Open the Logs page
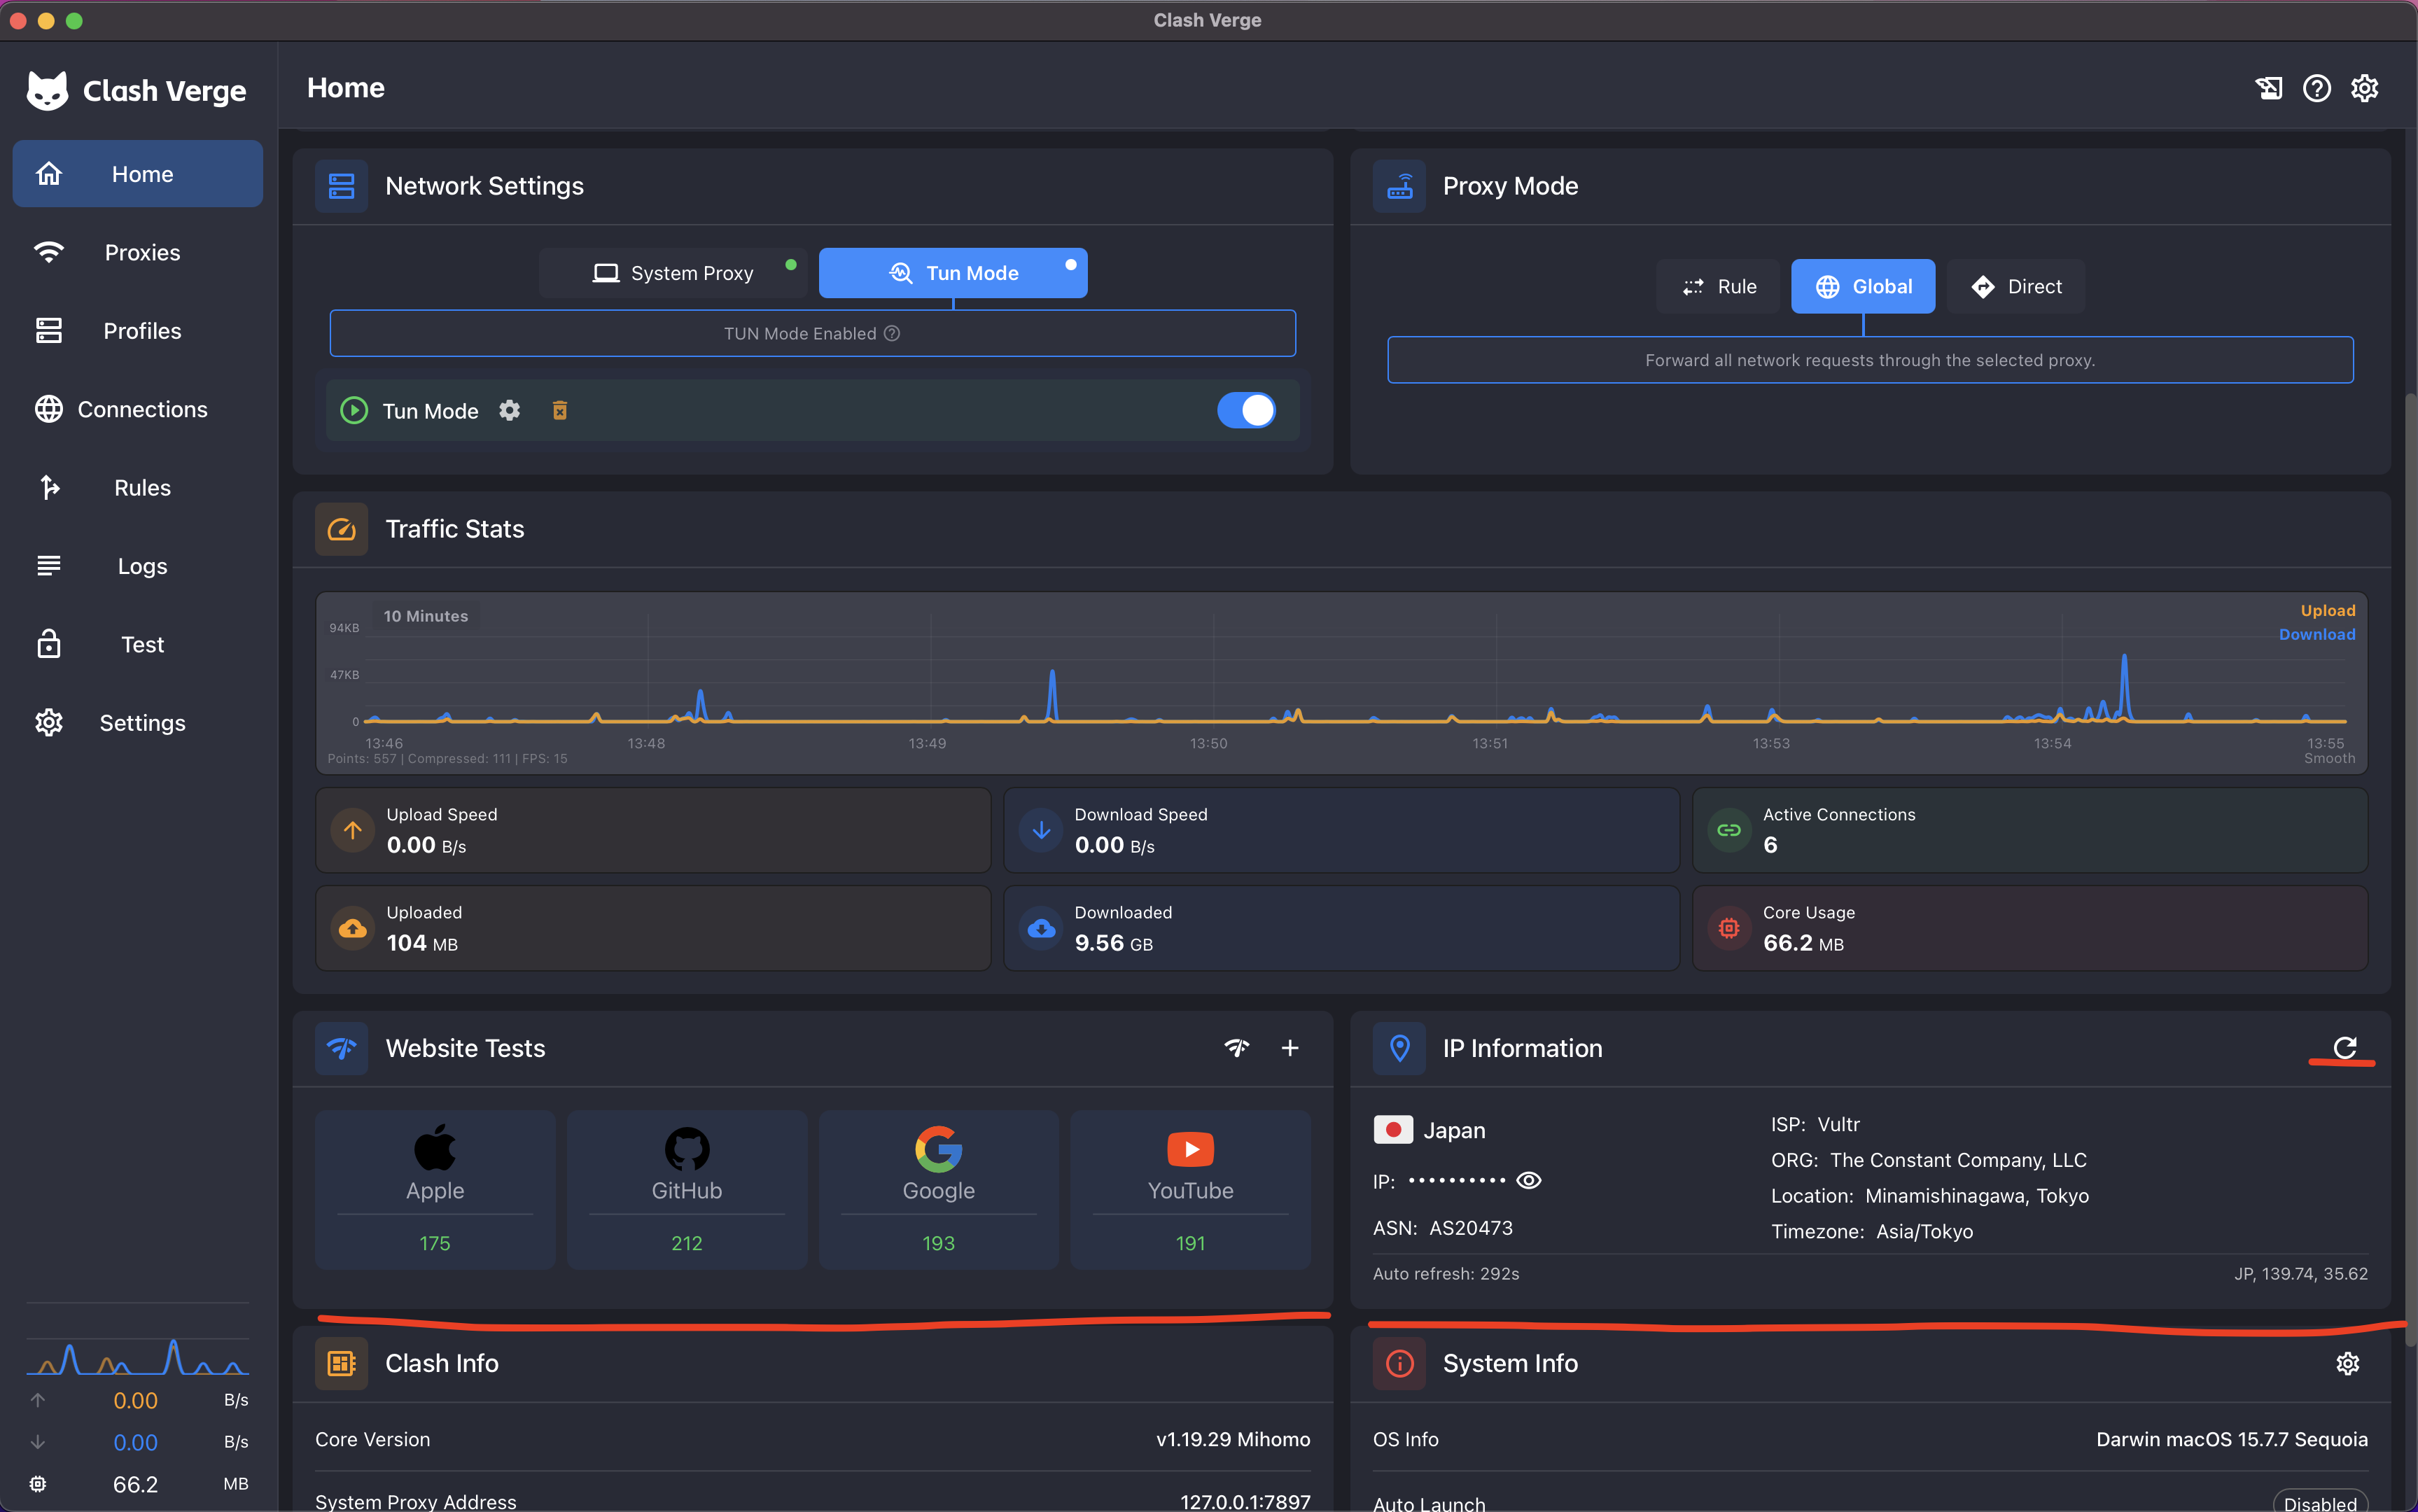This screenshot has height=1512, width=2418. [x=138, y=566]
